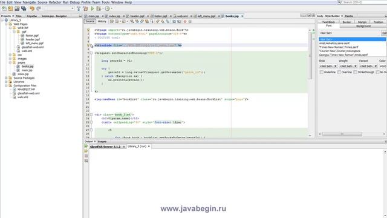The width and height of the screenshot is (387, 218).
Task: Minimize the Projects panel group
Action: pos(80,16)
